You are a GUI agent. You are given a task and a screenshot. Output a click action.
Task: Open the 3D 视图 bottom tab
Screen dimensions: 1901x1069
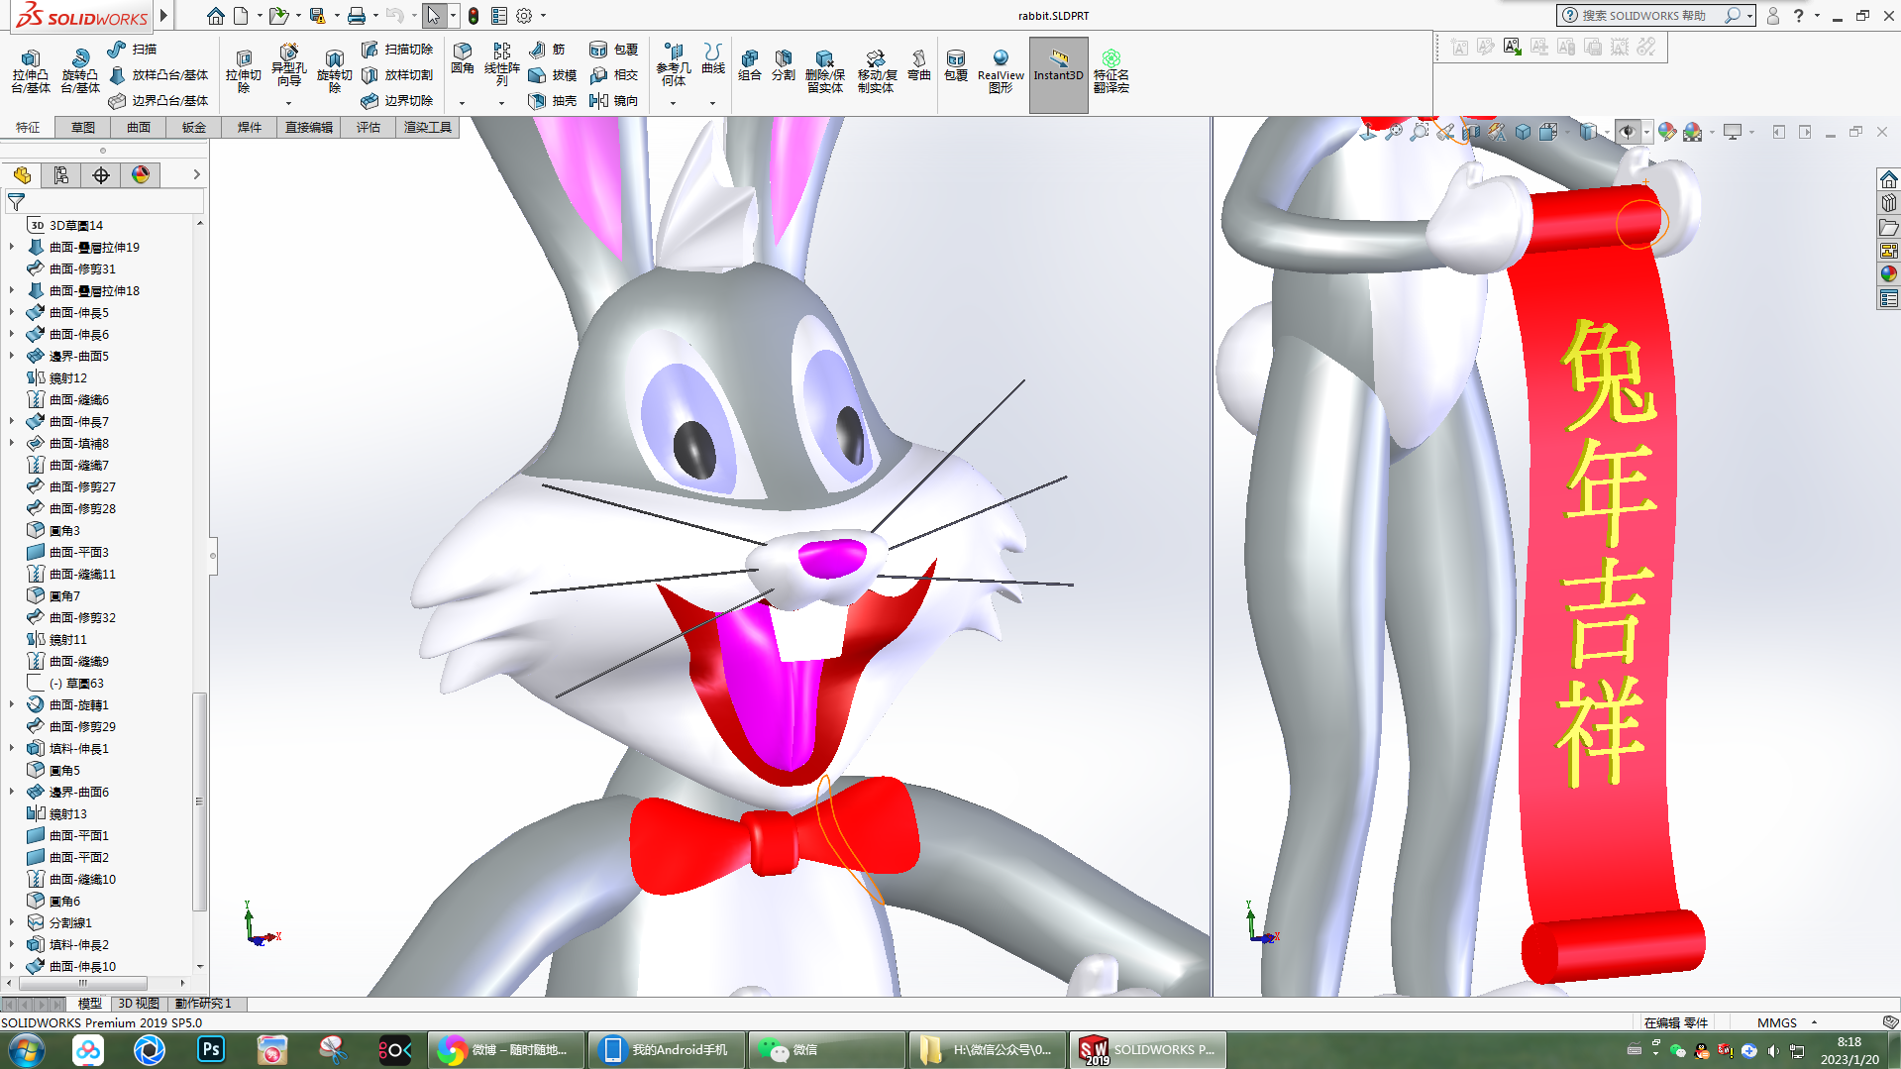139,1004
